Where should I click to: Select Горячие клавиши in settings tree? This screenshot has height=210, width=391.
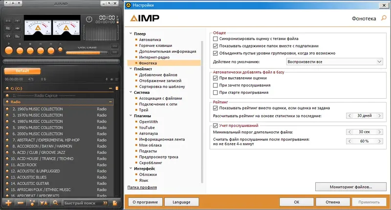tap(155, 45)
